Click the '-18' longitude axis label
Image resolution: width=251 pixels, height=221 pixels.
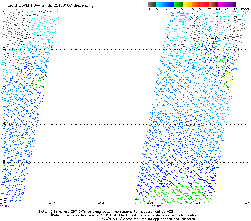[x=199, y=203]
